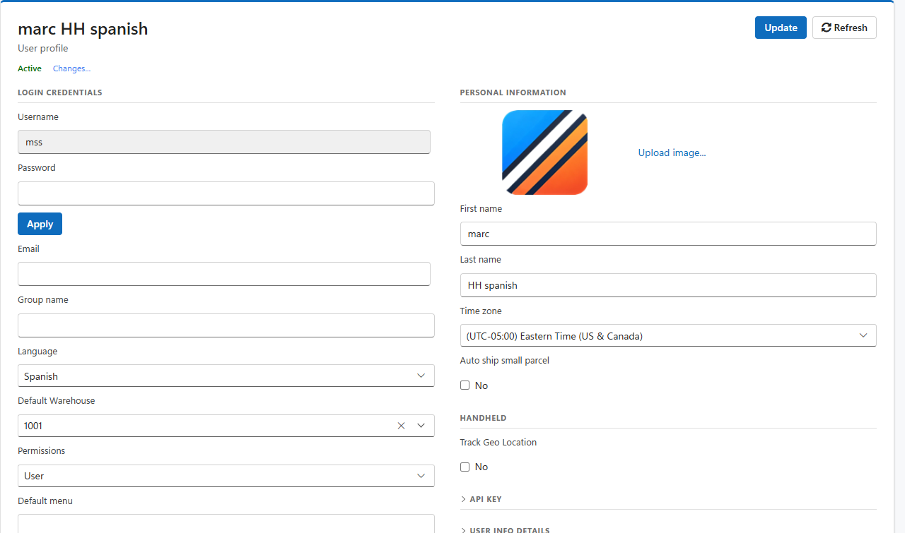Click the First name field
This screenshot has width=905, height=533.
click(668, 234)
